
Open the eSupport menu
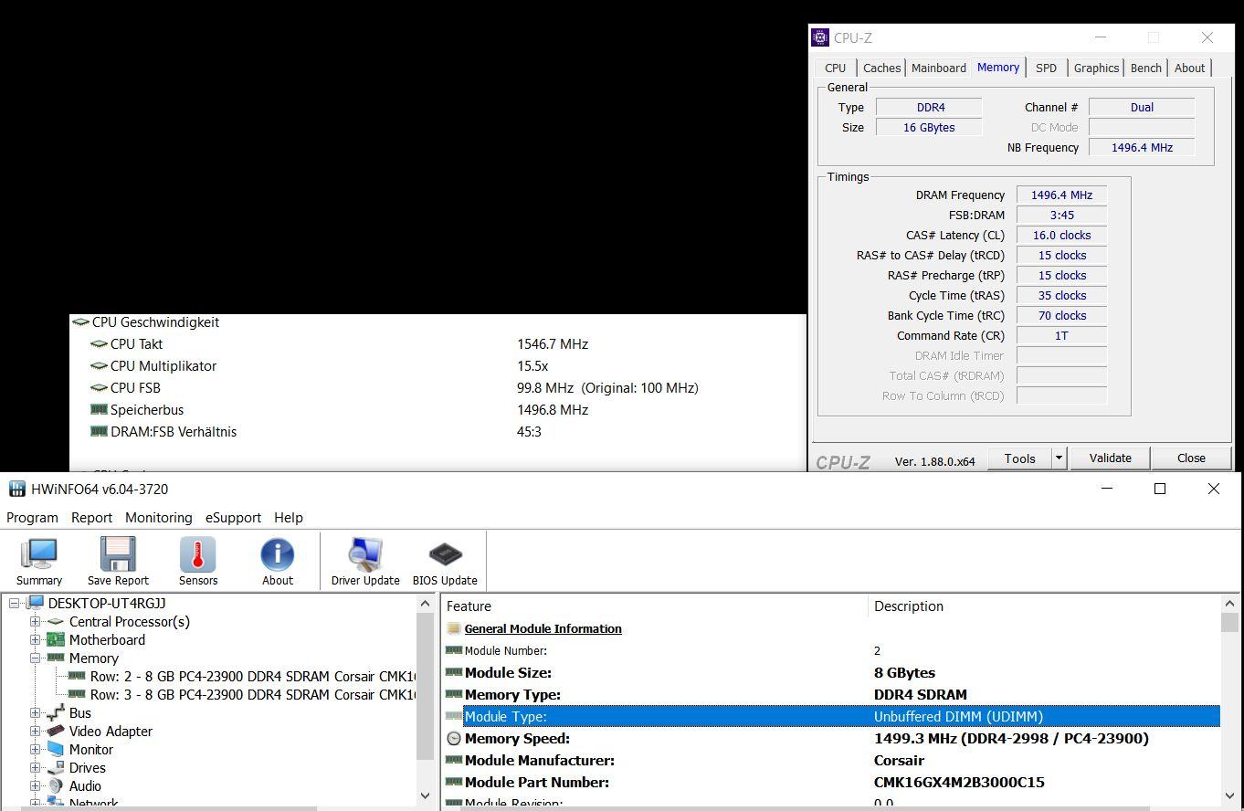point(233,517)
